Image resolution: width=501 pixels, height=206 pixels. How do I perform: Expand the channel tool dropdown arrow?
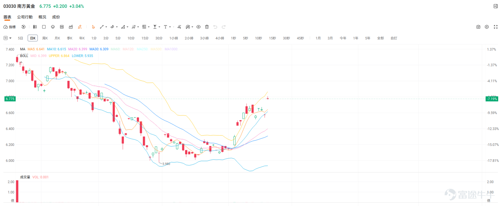coord(117,27)
